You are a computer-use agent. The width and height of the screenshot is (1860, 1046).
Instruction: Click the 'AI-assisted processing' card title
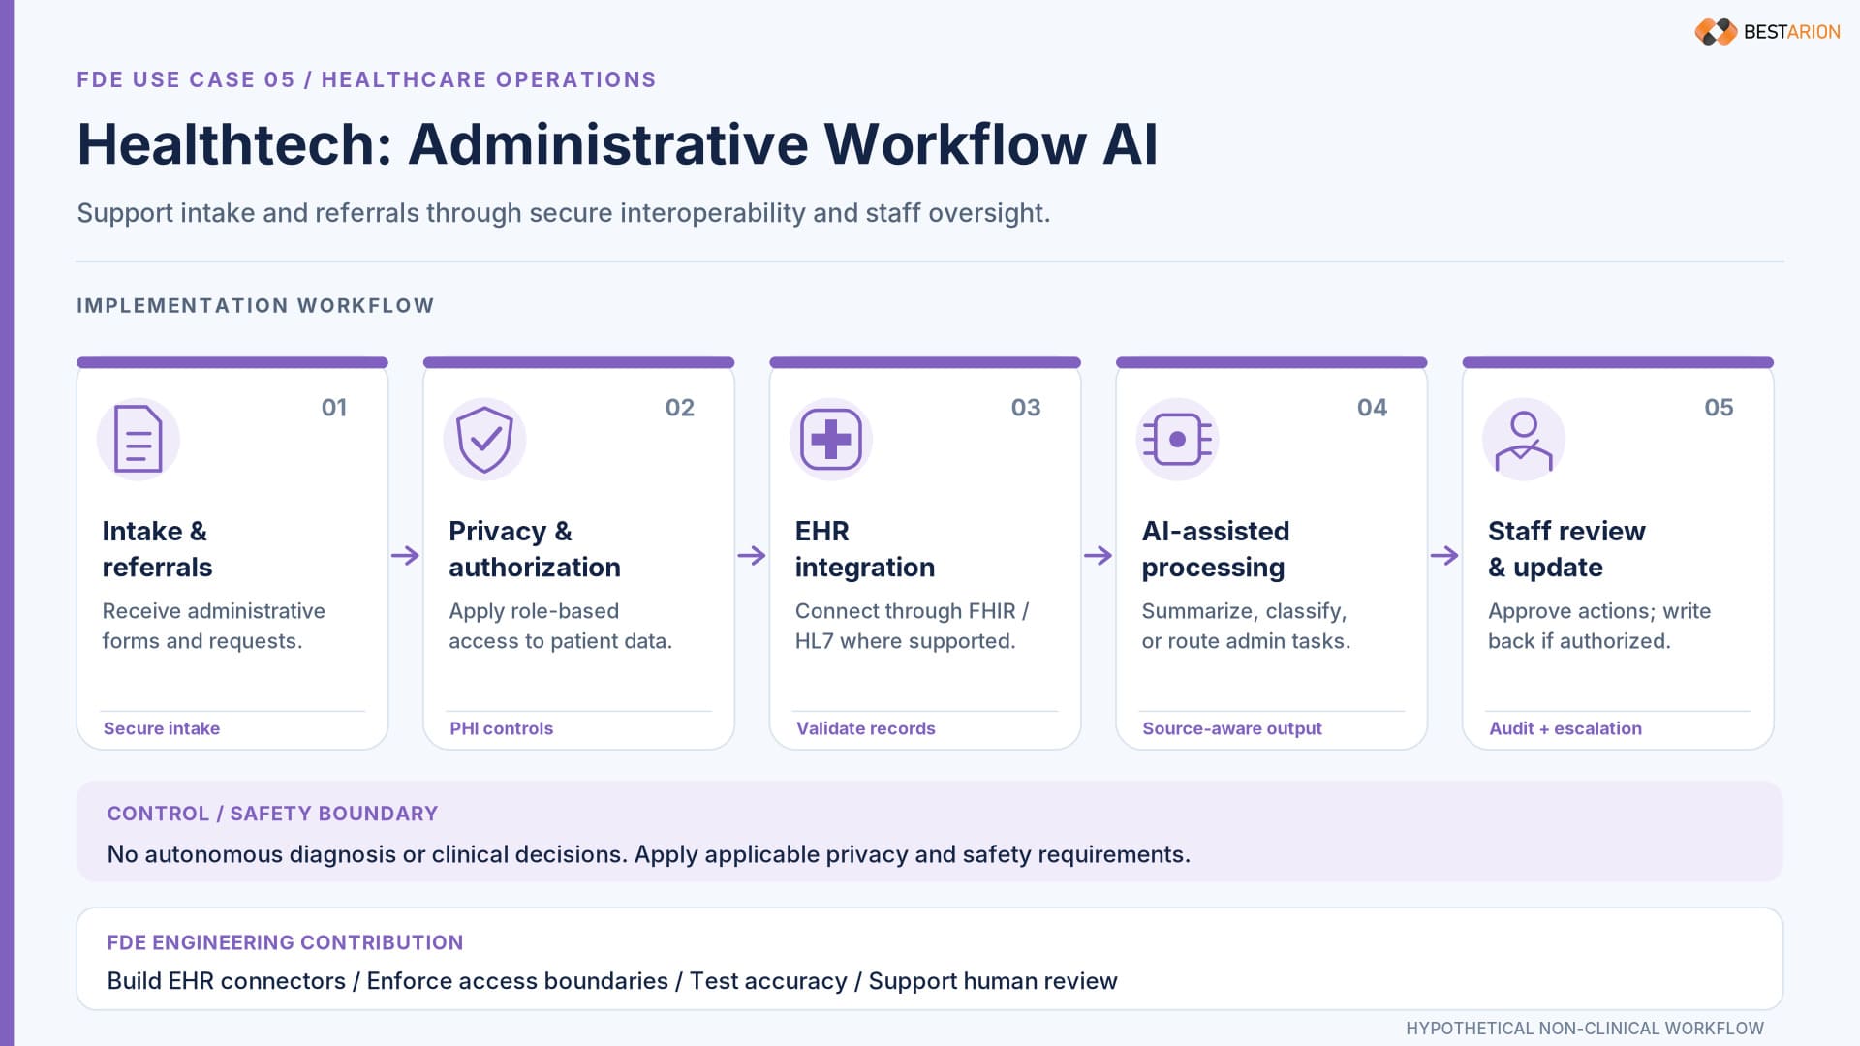1215,549
